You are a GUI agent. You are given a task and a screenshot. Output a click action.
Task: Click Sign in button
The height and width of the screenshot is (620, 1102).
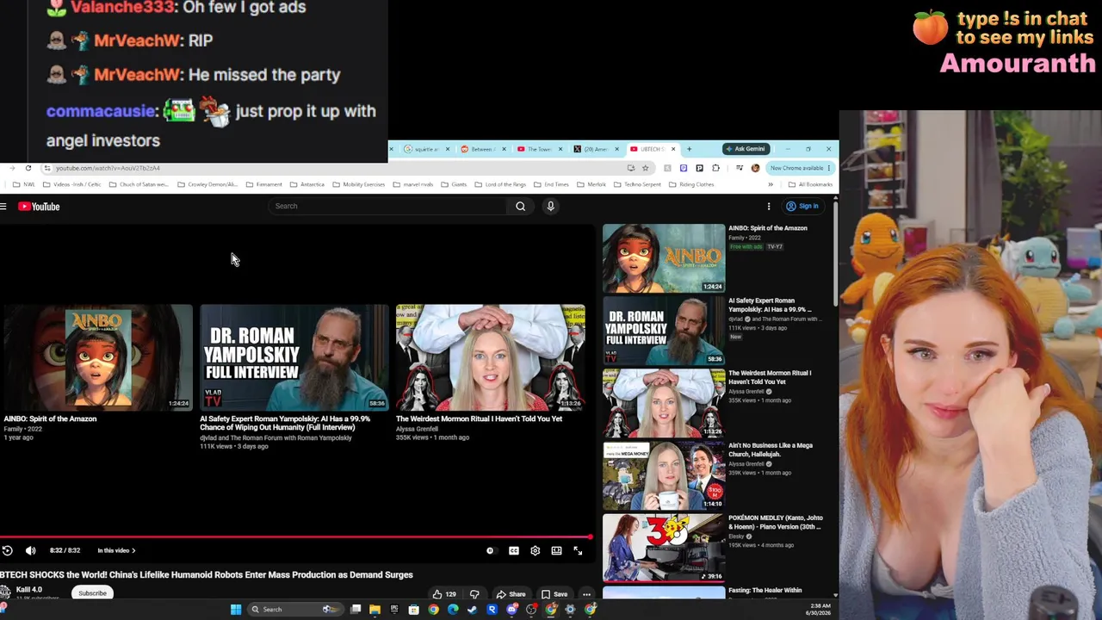pyautogui.click(x=802, y=206)
